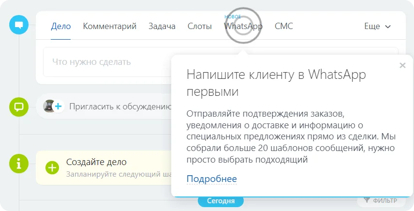Expand the Еще dropdown menu
The width and height of the screenshot is (414, 211).
pyautogui.click(x=377, y=26)
